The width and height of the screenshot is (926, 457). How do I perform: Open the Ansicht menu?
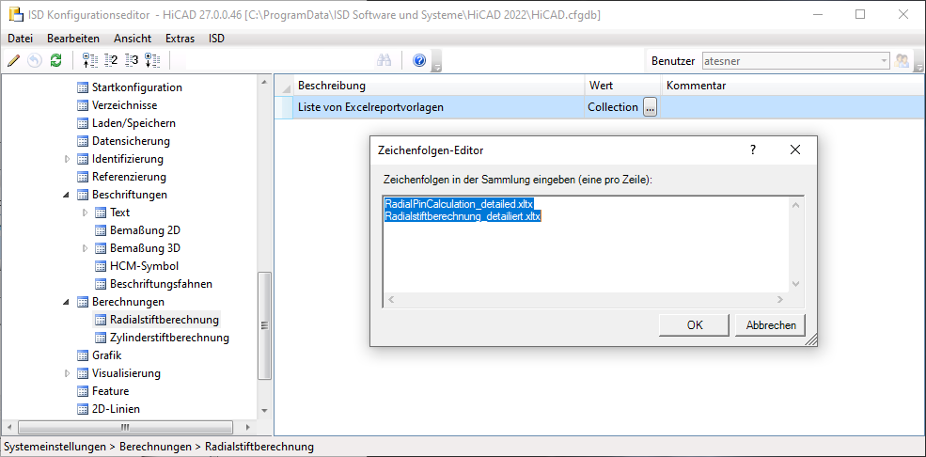click(133, 39)
